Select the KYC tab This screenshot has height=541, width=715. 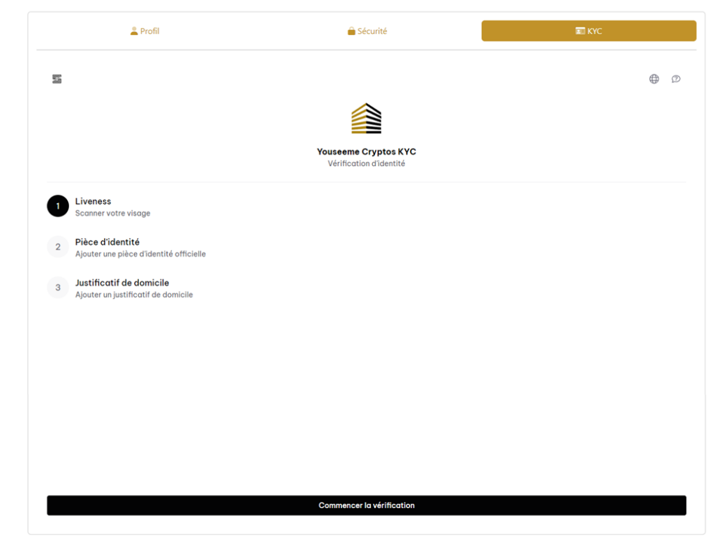click(589, 31)
